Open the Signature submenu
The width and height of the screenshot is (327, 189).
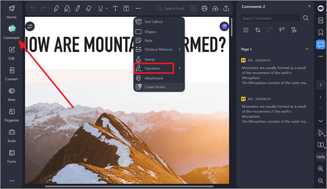(x=159, y=68)
